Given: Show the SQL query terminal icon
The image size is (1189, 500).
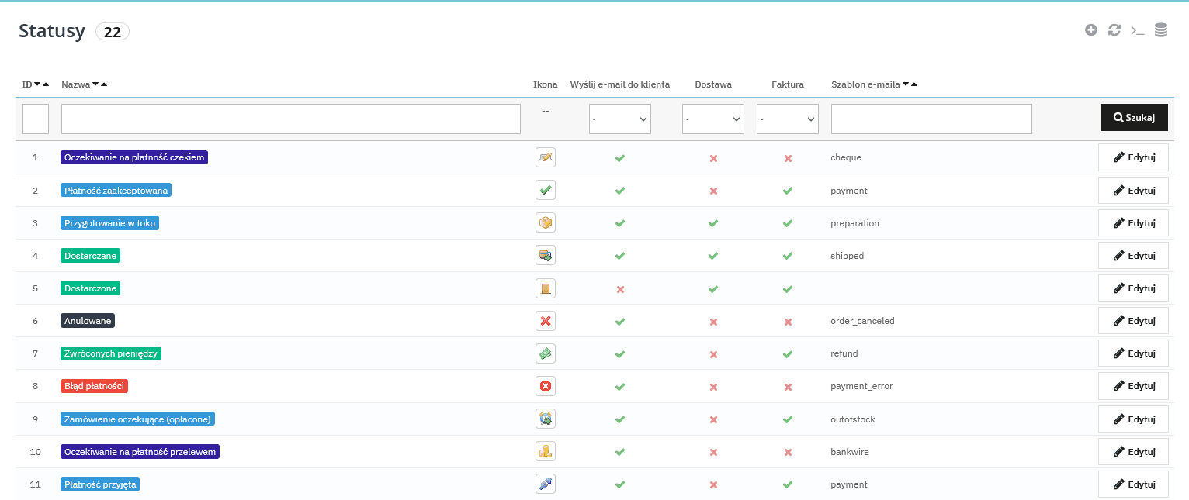Looking at the screenshot, I should (x=1138, y=30).
